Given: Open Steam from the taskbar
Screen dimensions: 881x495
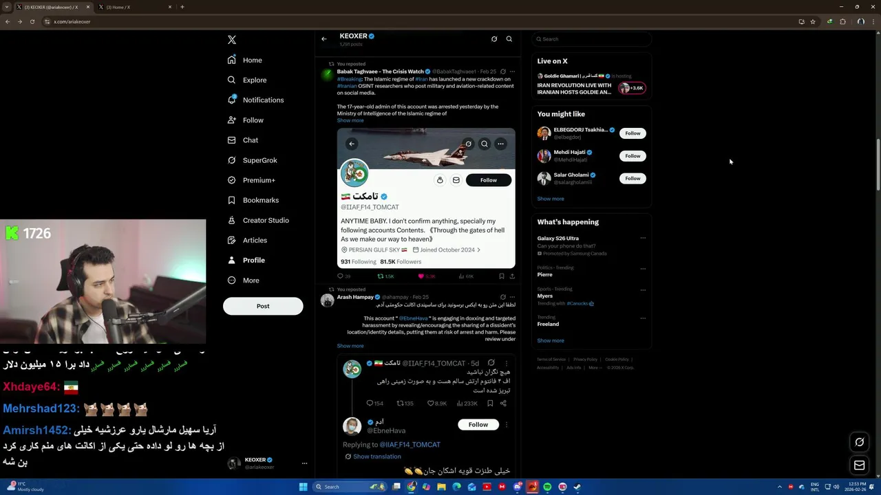Looking at the screenshot, I should pyautogui.click(x=577, y=487).
